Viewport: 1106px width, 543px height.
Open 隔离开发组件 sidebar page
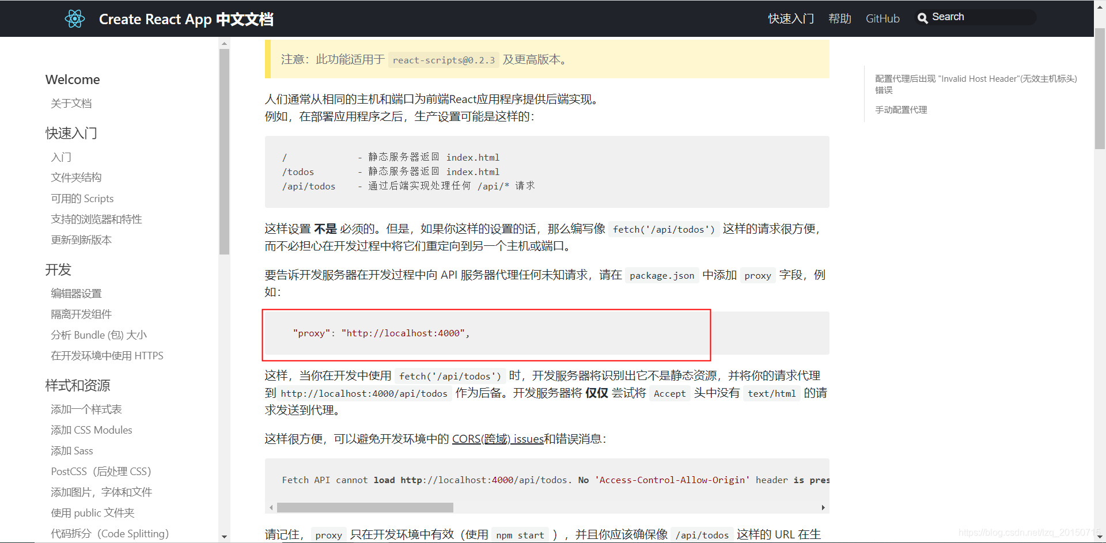[81, 314]
